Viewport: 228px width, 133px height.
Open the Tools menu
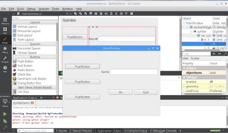[x=56, y=9]
